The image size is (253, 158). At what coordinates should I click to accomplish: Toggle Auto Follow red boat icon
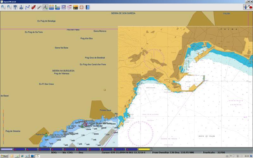(33, 7)
